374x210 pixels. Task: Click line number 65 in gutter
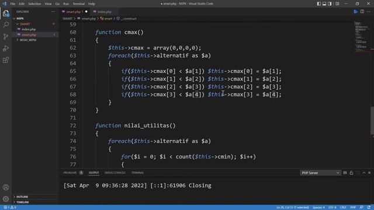(72, 71)
